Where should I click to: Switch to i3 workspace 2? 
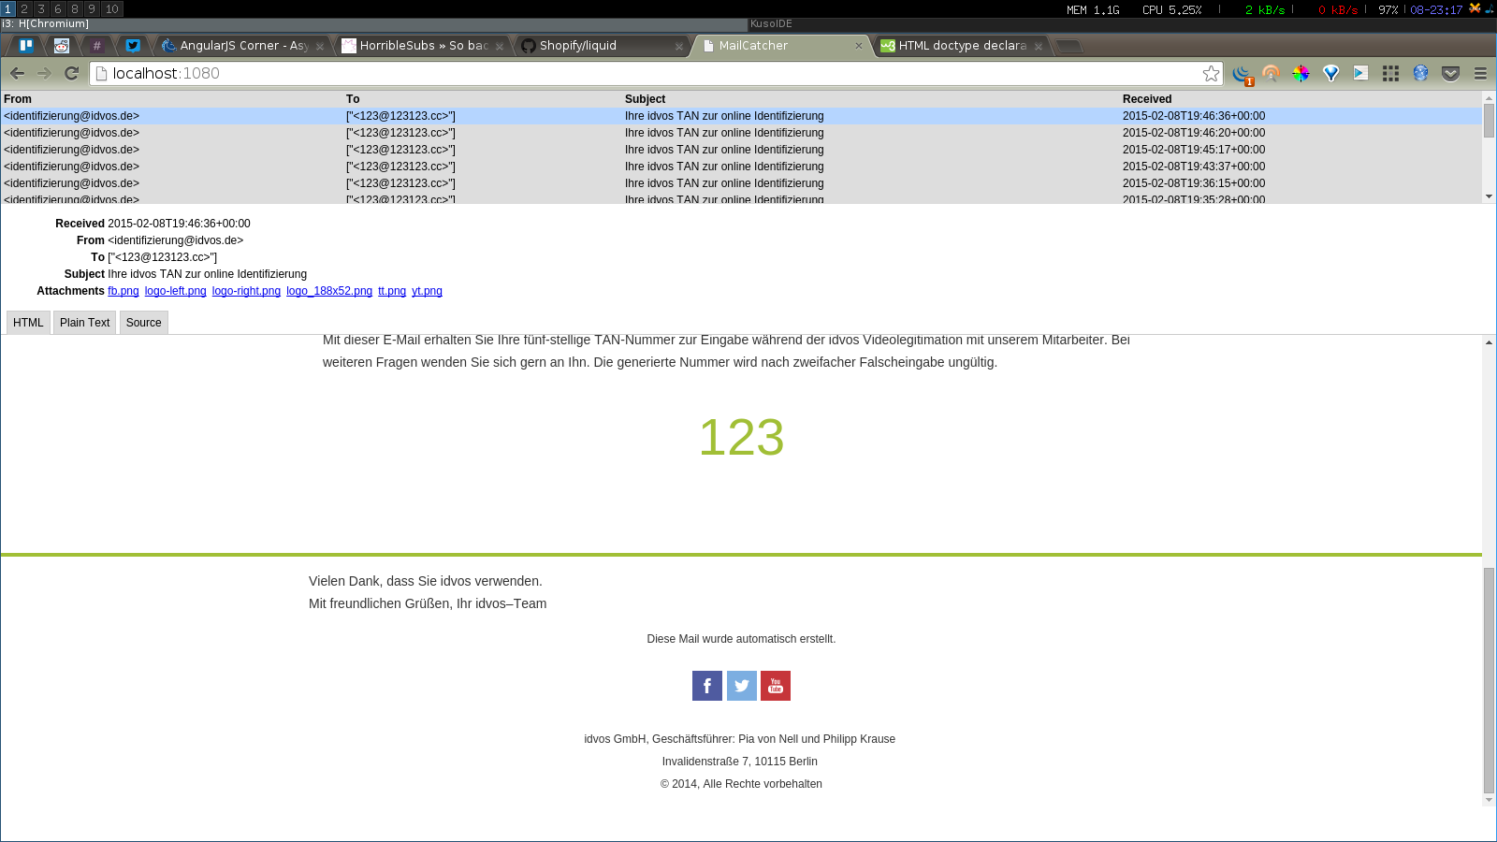point(24,8)
